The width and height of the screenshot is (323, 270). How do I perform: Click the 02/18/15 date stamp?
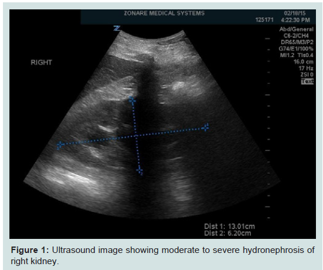[295, 14]
